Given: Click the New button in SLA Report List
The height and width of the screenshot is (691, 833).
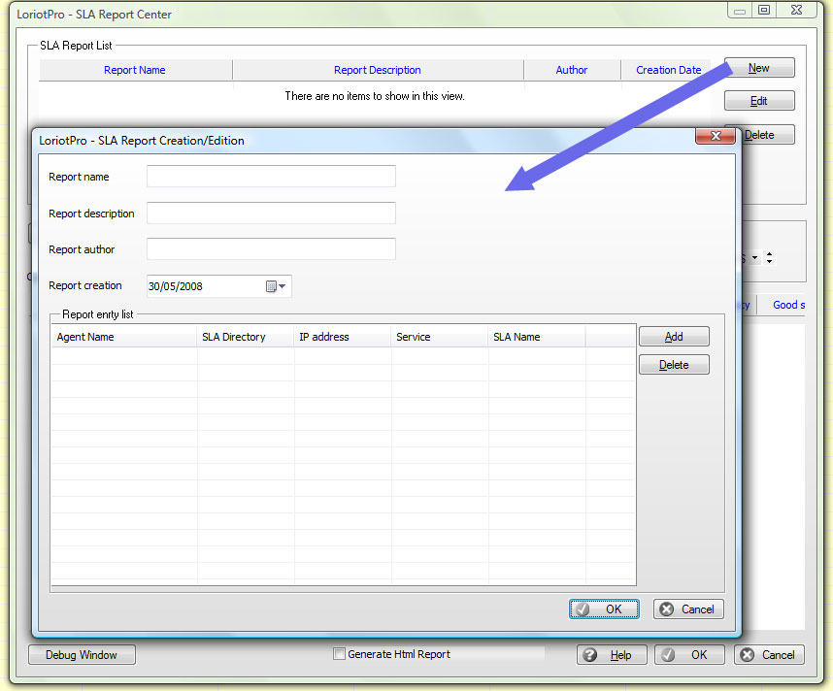Looking at the screenshot, I should pos(759,68).
